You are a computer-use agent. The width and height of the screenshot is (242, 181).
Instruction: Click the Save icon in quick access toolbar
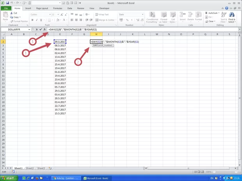click(7, 3)
